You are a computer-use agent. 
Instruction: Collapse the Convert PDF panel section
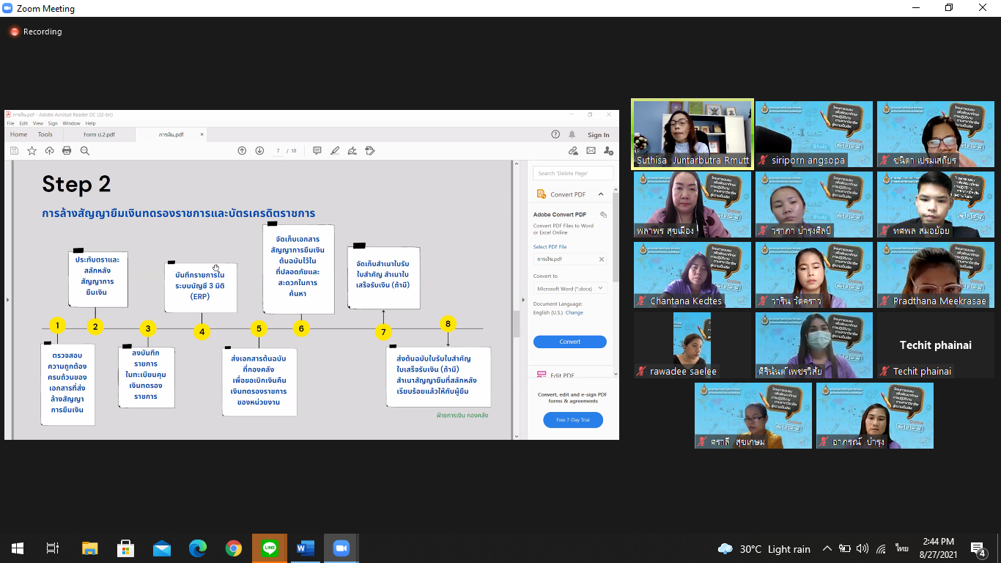tap(601, 194)
